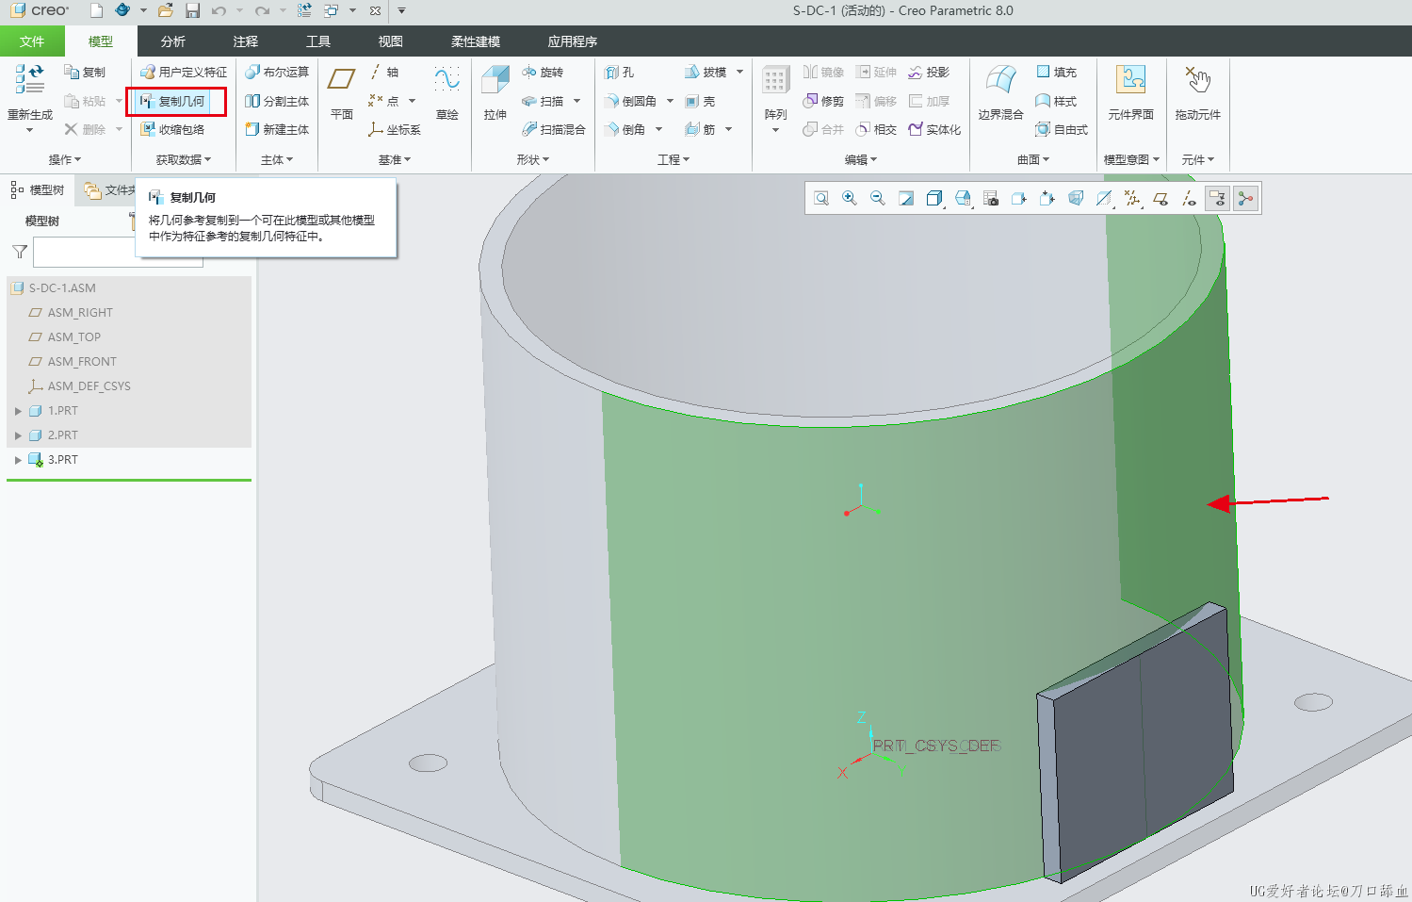This screenshot has height=902, width=1412.
Task: Click the Solidify (实体化) tool
Action: [934, 129]
